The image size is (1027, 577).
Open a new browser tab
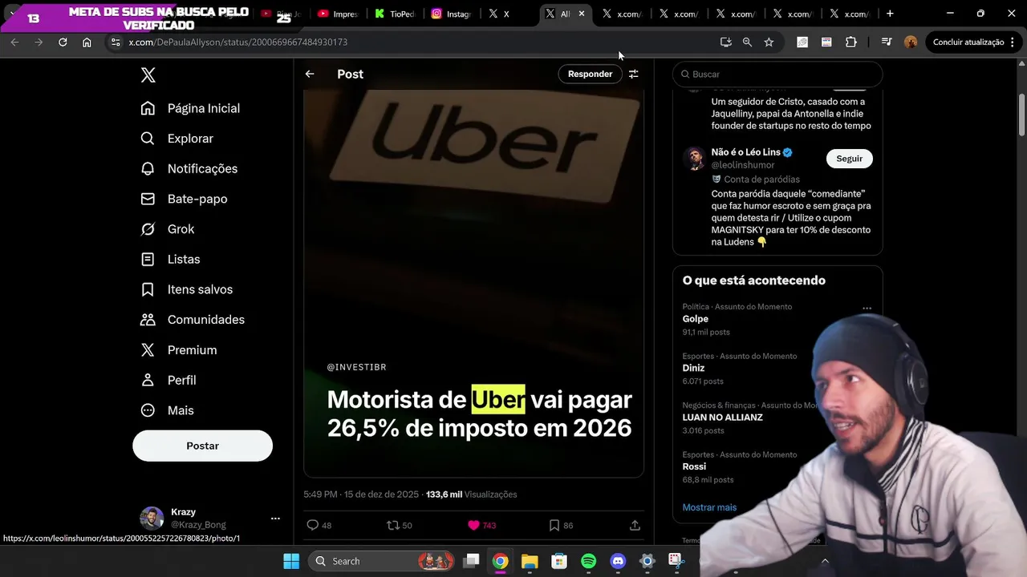click(x=890, y=14)
